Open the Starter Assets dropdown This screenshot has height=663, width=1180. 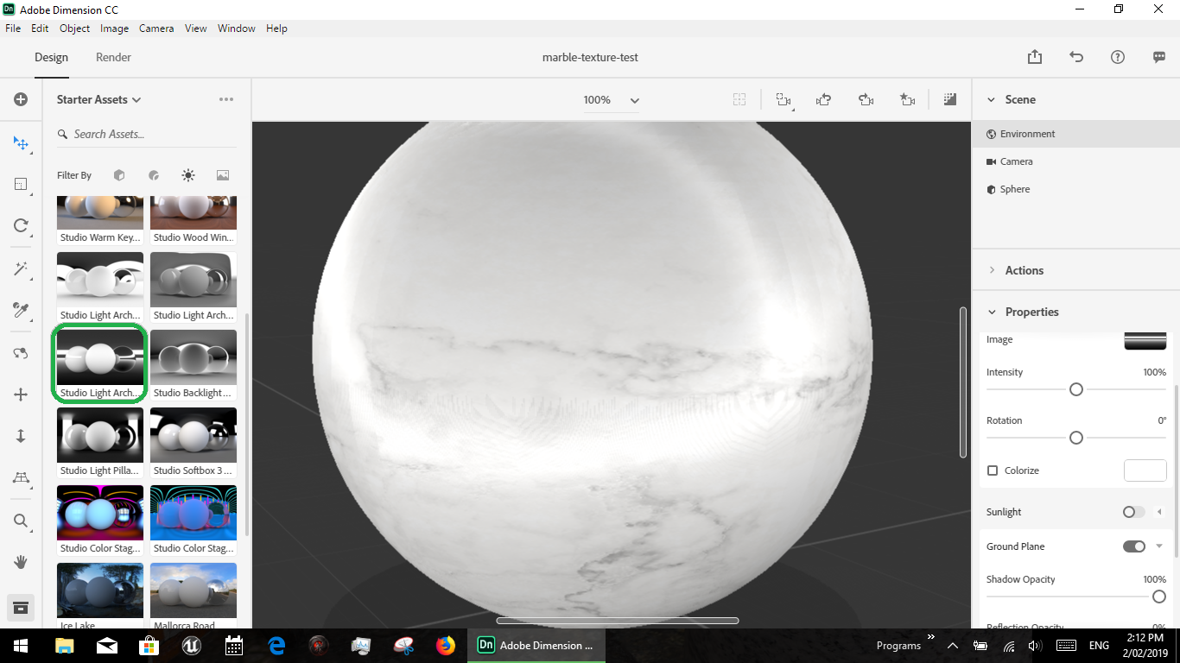click(x=98, y=99)
